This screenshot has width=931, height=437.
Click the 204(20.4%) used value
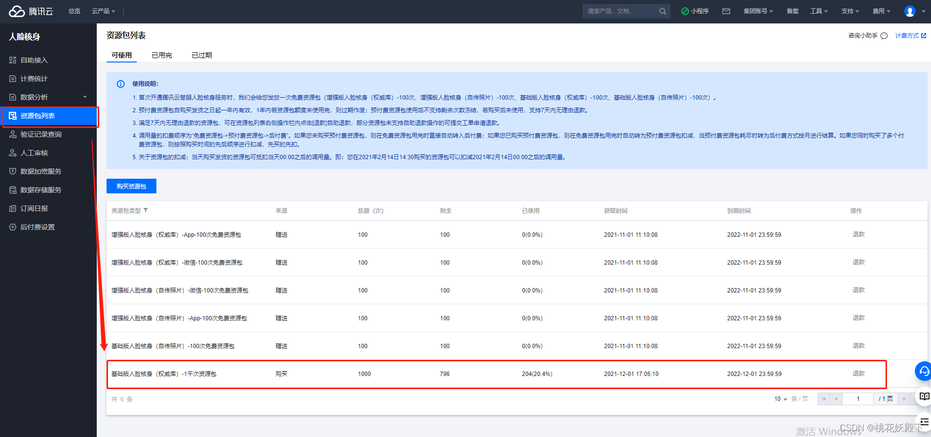coord(537,374)
